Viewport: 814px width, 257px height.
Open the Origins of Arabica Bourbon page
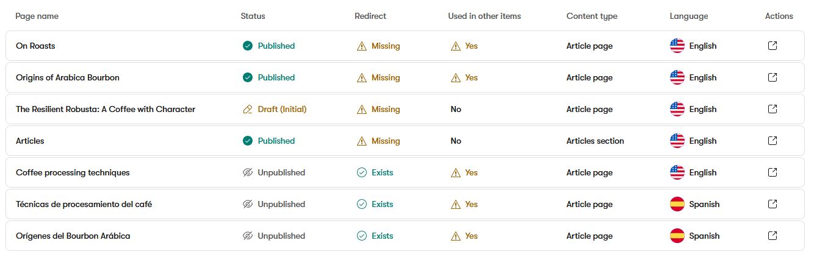tap(68, 77)
